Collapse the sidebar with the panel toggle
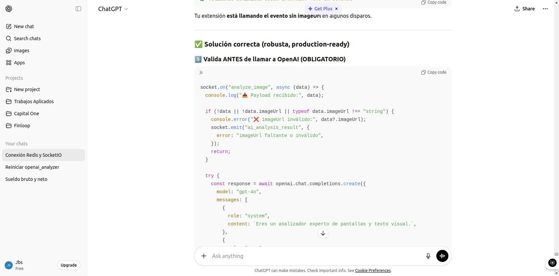Screen dimensions: 559x276 coord(78,9)
